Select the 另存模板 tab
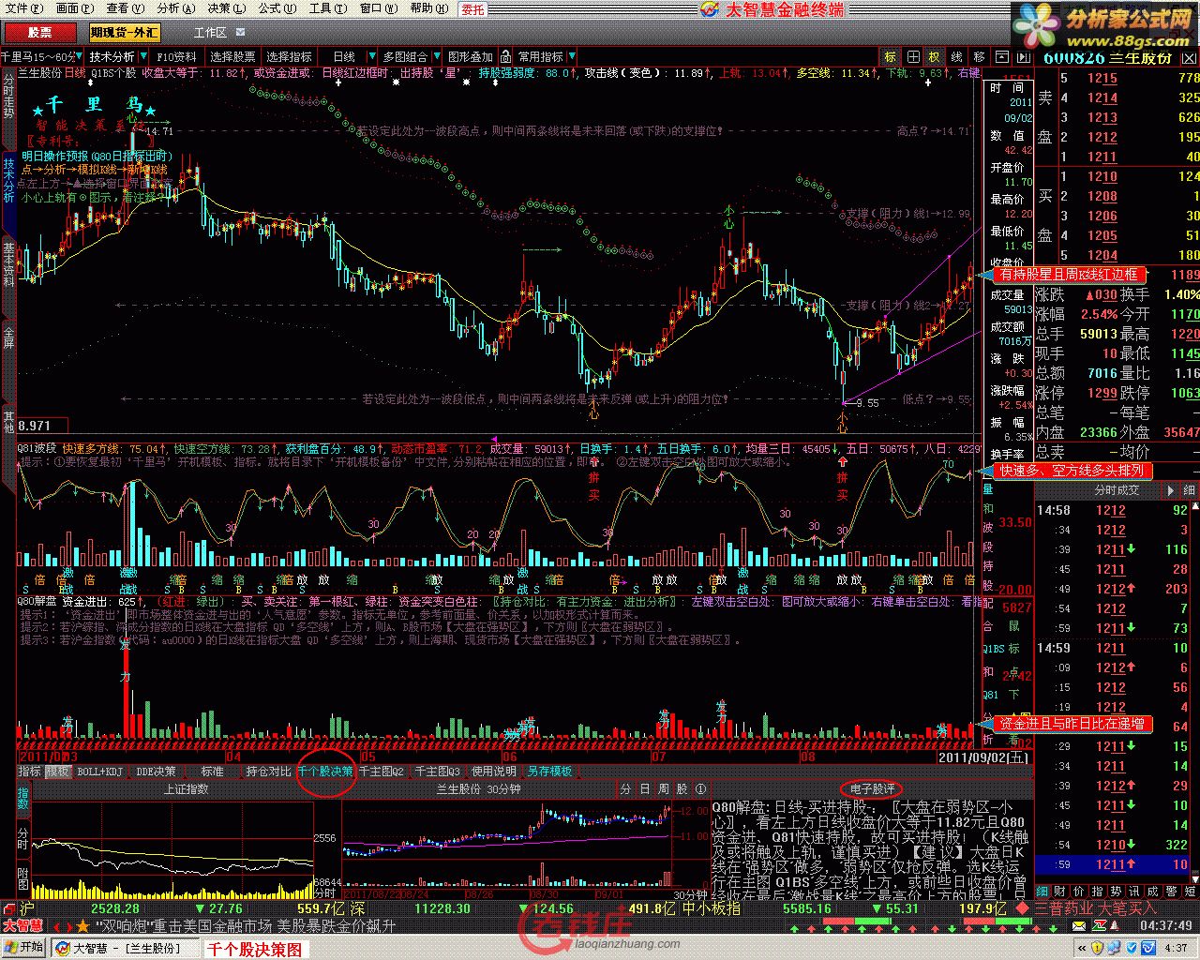The height and width of the screenshot is (960, 1200). click(549, 772)
